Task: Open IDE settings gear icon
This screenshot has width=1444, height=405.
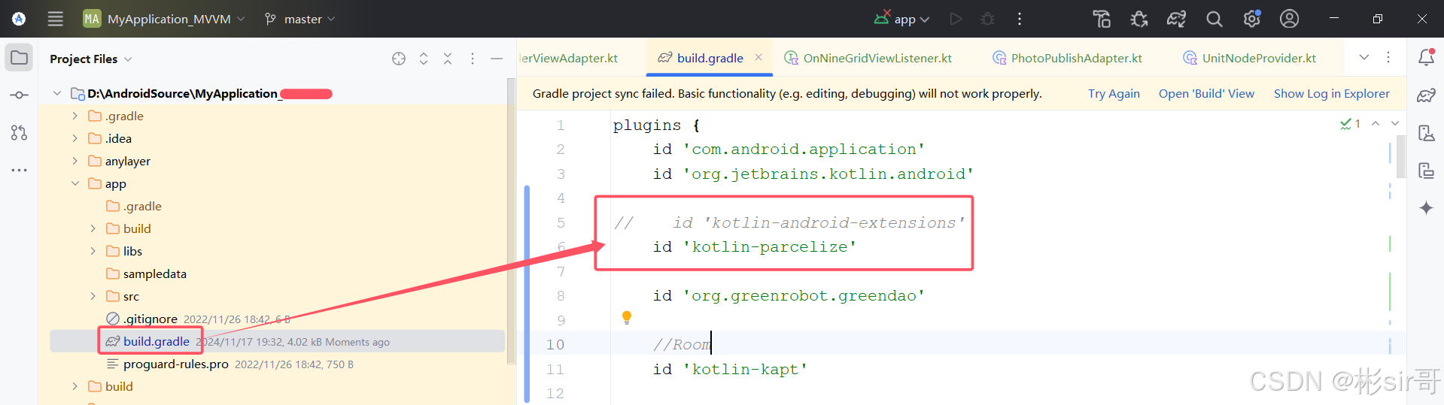Action: click(1252, 19)
